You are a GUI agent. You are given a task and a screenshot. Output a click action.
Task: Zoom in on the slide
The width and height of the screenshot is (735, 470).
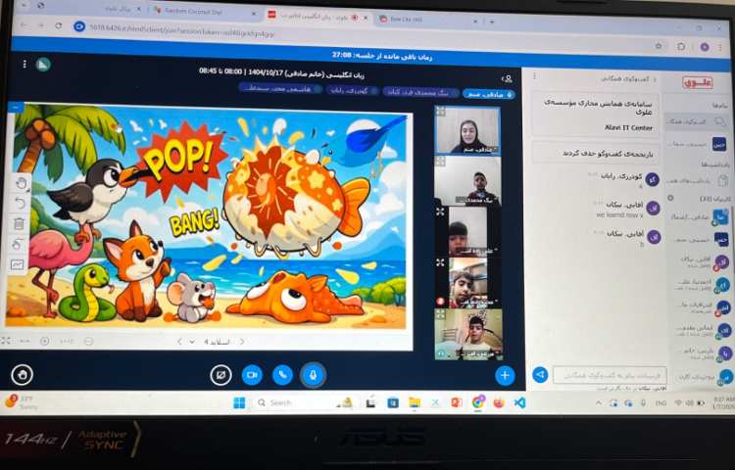[x=44, y=342]
